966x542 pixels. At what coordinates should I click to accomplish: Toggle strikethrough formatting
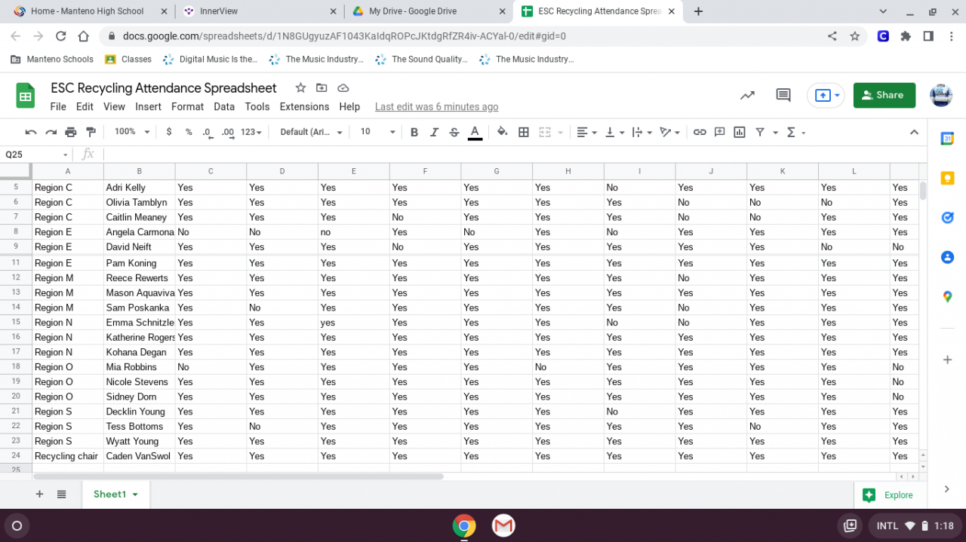(454, 132)
